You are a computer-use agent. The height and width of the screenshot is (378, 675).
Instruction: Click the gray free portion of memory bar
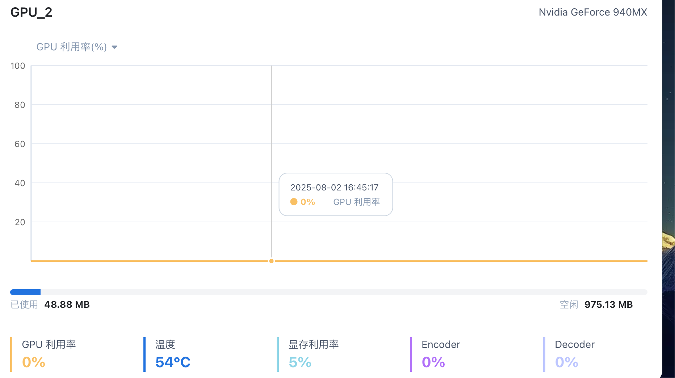click(x=343, y=292)
